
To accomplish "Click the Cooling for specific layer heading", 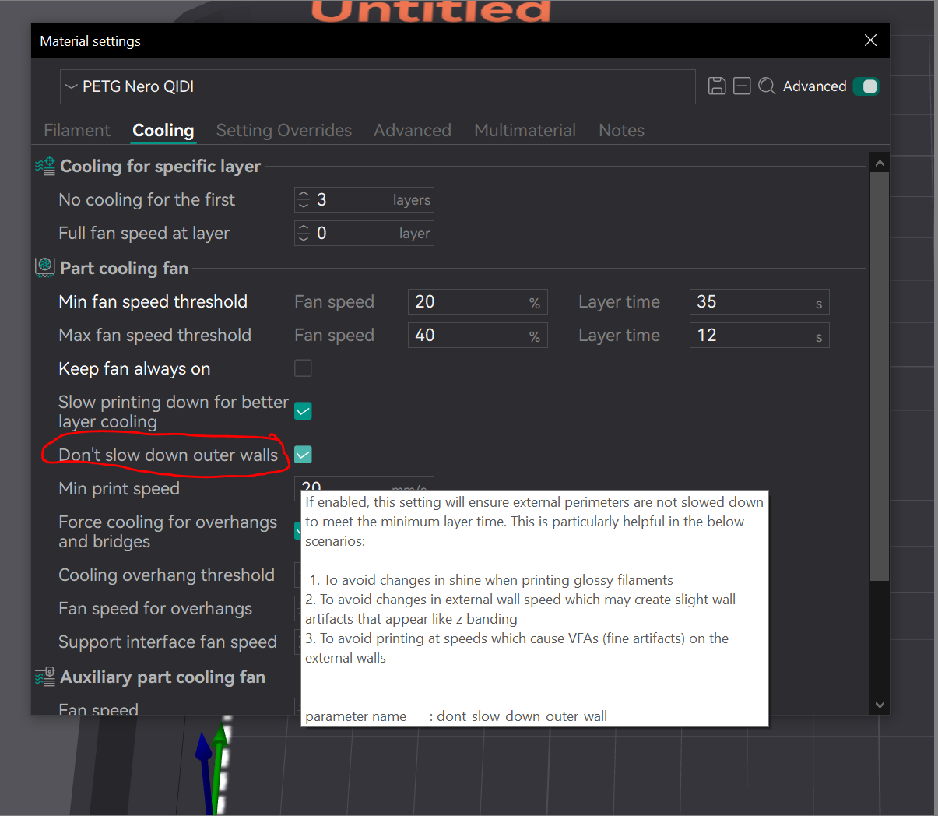I will pyautogui.click(x=160, y=166).
